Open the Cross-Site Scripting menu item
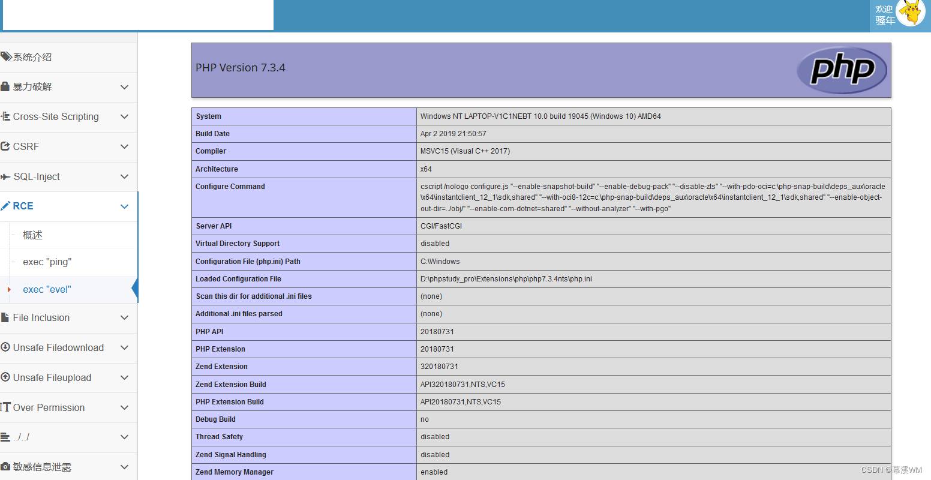931x480 pixels. click(x=68, y=116)
